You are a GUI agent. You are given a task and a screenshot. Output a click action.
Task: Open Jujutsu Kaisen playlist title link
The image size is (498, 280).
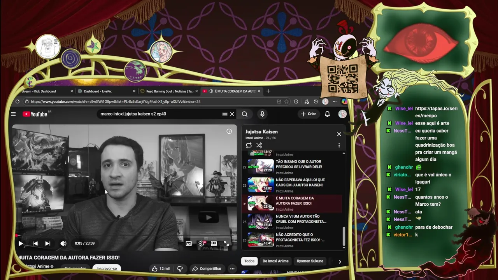(x=261, y=132)
